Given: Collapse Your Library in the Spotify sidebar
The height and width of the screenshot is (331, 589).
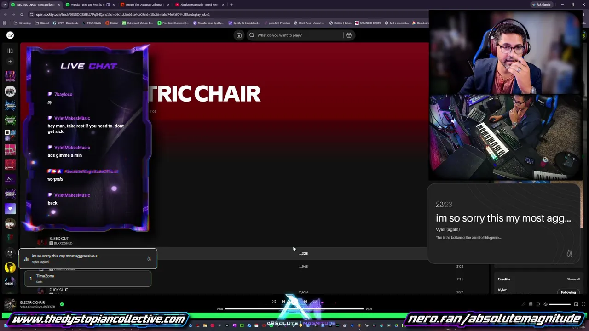Looking at the screenshot, I should click(x=10, y=51).
